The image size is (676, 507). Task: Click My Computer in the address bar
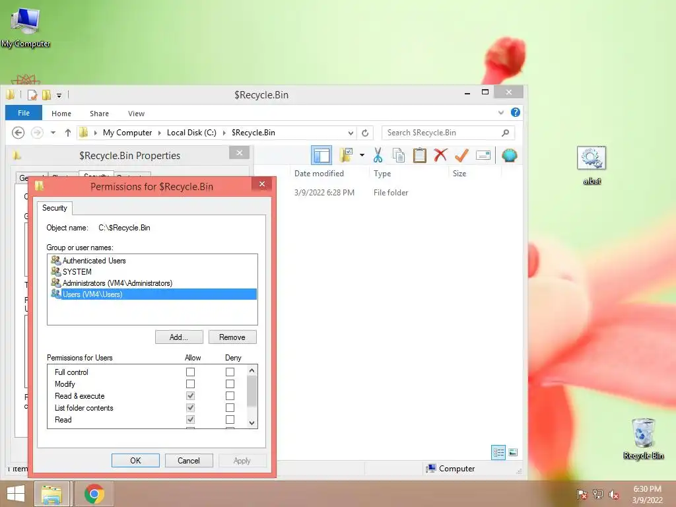click(x=127, y=133)
